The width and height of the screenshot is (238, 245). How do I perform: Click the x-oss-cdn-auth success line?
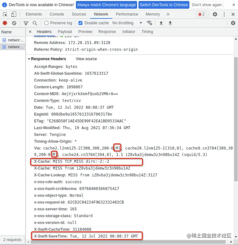(x=58, y=182)
